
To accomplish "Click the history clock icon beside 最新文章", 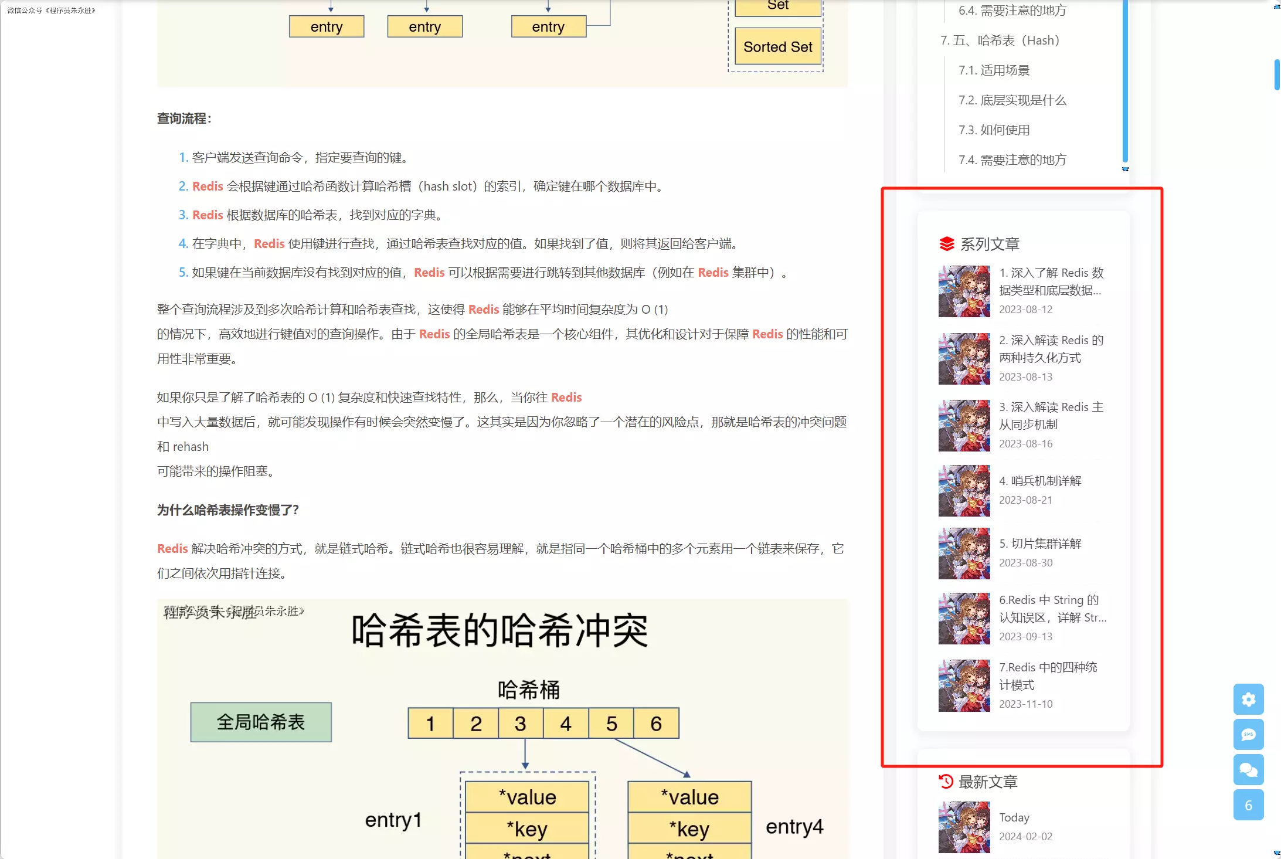I will coord(946,781).
